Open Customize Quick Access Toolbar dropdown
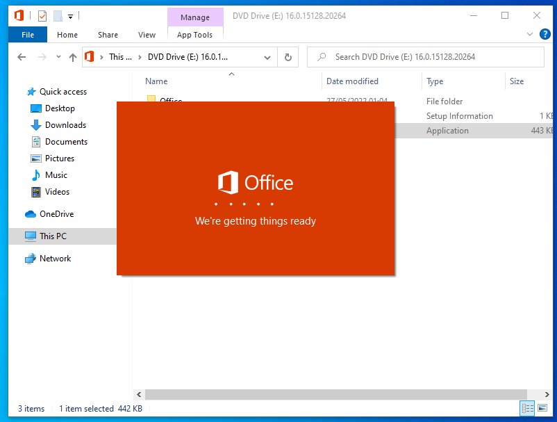This screenshot has height=422, width=557. pyautogui.click(x=71, y=17)
